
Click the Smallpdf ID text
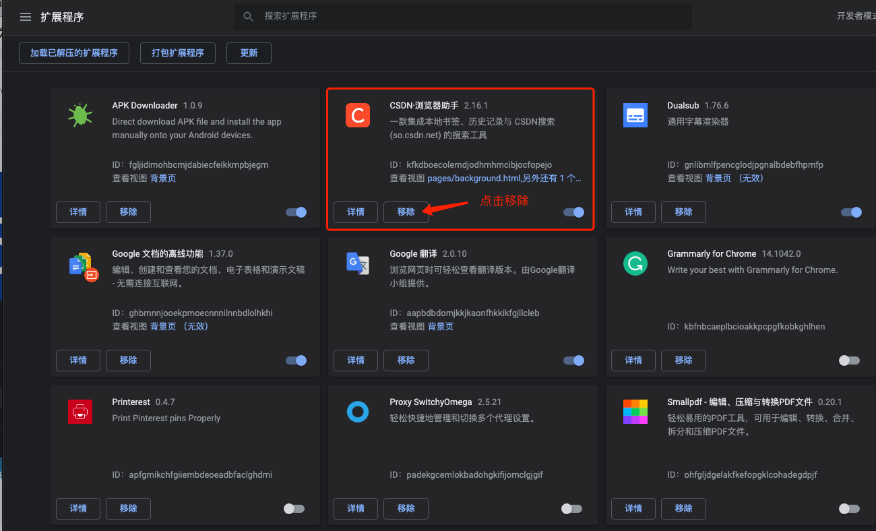742,474
